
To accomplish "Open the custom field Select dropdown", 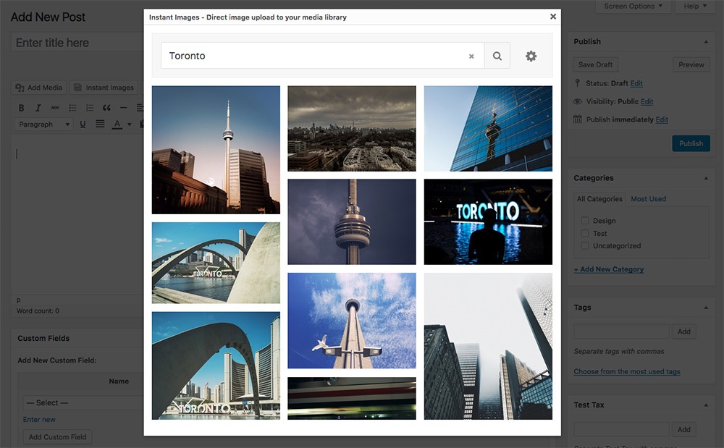I will click(x=83, y=403).
